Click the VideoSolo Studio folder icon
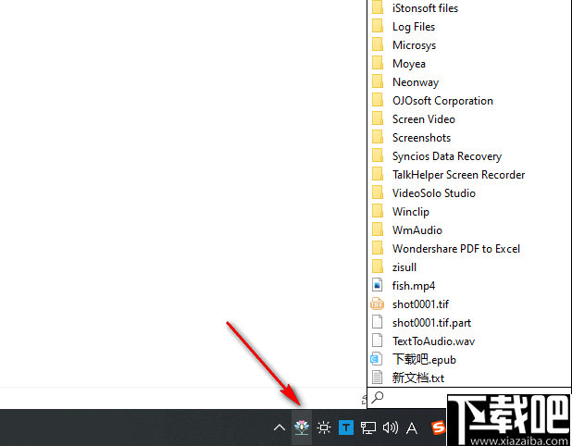The image size is (572, 446). tap(378, 192)
